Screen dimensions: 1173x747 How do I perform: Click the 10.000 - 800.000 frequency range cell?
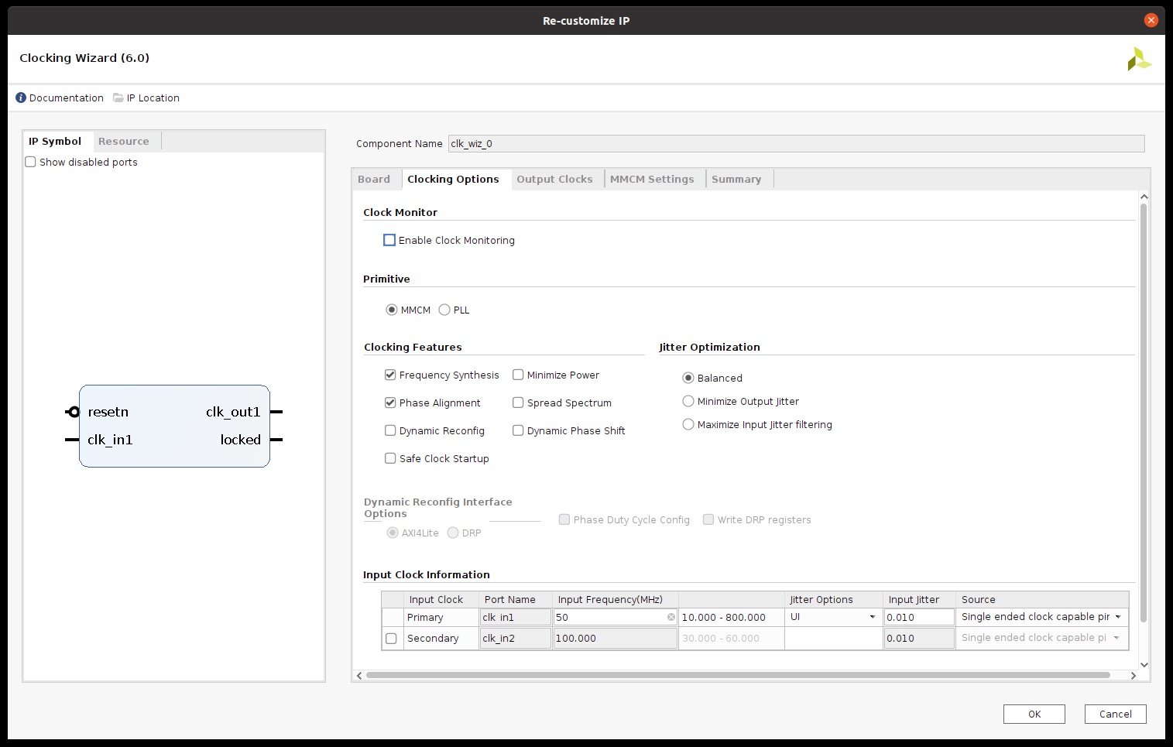(732, 617)
